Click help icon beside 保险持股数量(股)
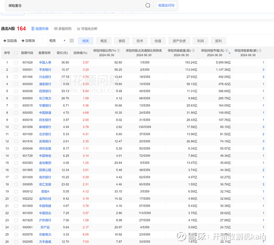This screenshot has height=245, width=274. tap(193, 50)
